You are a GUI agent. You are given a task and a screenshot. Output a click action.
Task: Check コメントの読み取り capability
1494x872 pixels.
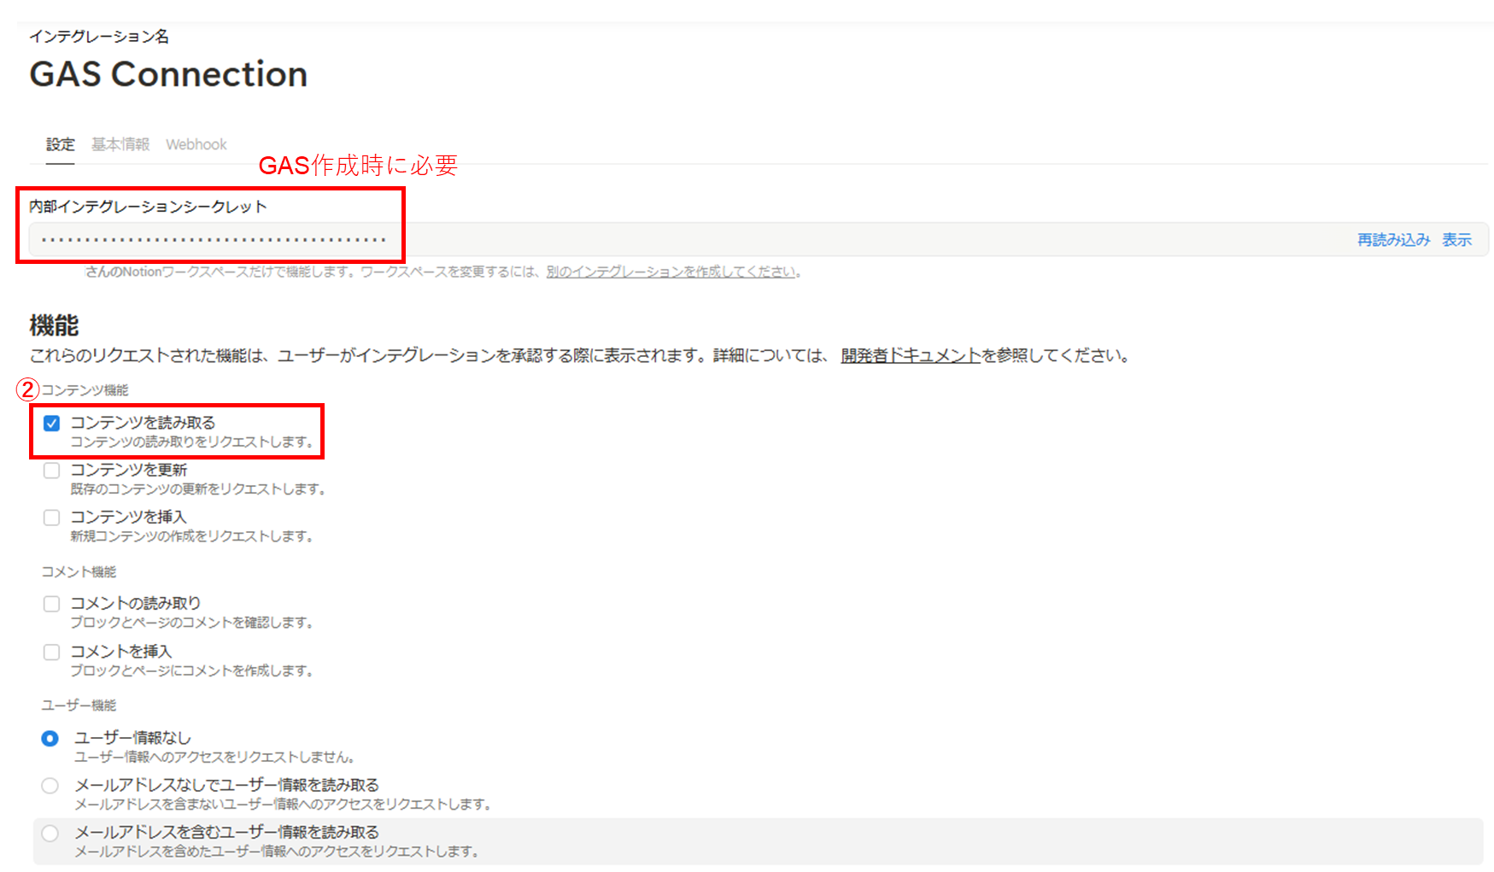click(51, 604)
